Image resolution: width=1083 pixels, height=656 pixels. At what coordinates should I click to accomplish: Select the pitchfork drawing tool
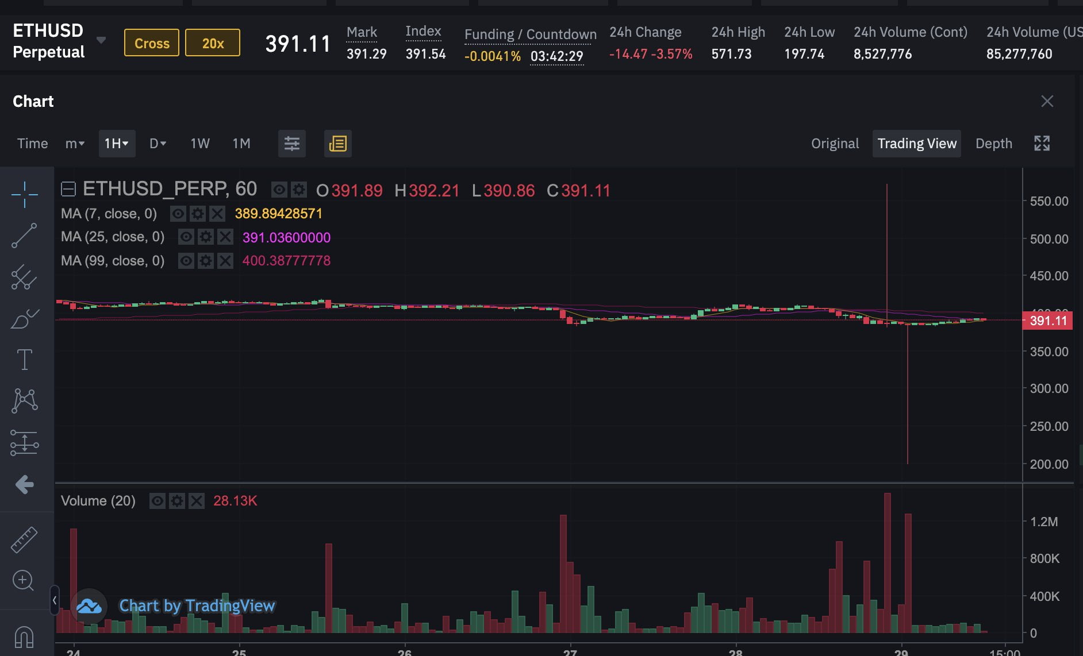tap(24, 277)
